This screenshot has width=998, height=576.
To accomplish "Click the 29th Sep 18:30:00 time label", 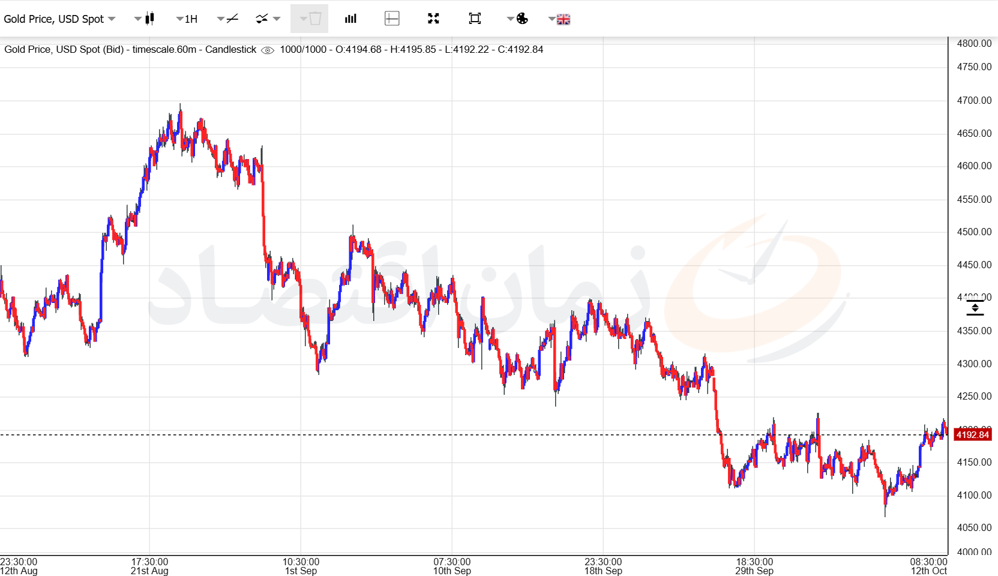I will pyautogui.click(x=754, y=566).
